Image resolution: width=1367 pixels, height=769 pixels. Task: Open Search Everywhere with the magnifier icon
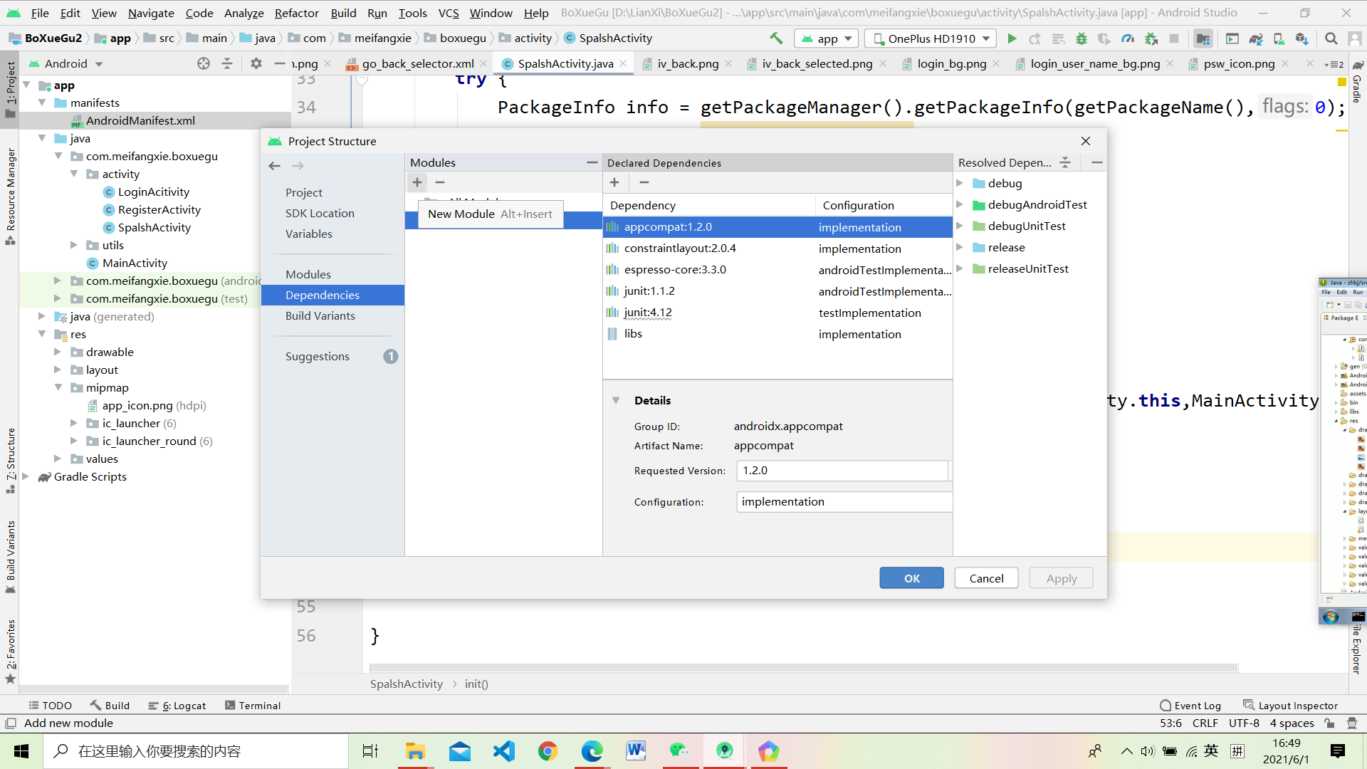(x=1331, y=38)
